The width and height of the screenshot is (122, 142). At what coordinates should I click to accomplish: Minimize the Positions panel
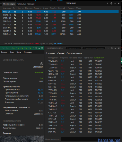115,4
